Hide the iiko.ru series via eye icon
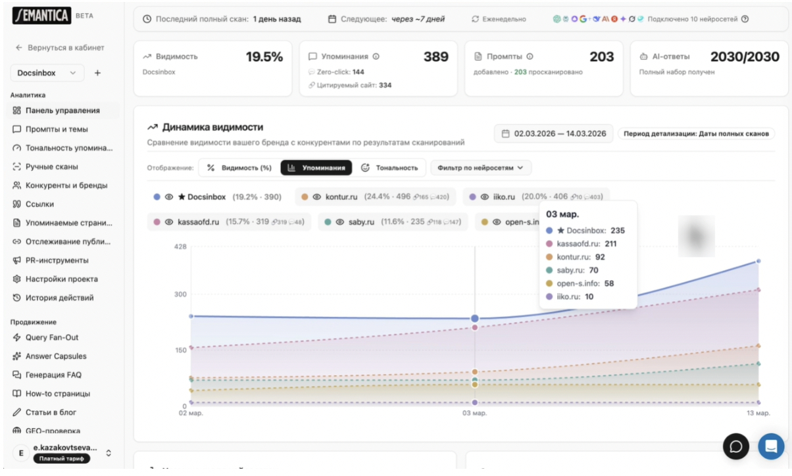 [x=484, y=197]
